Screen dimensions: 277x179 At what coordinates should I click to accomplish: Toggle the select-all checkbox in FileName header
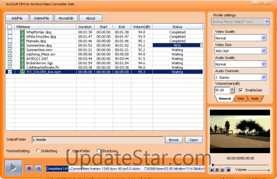(x=10, y=27)
